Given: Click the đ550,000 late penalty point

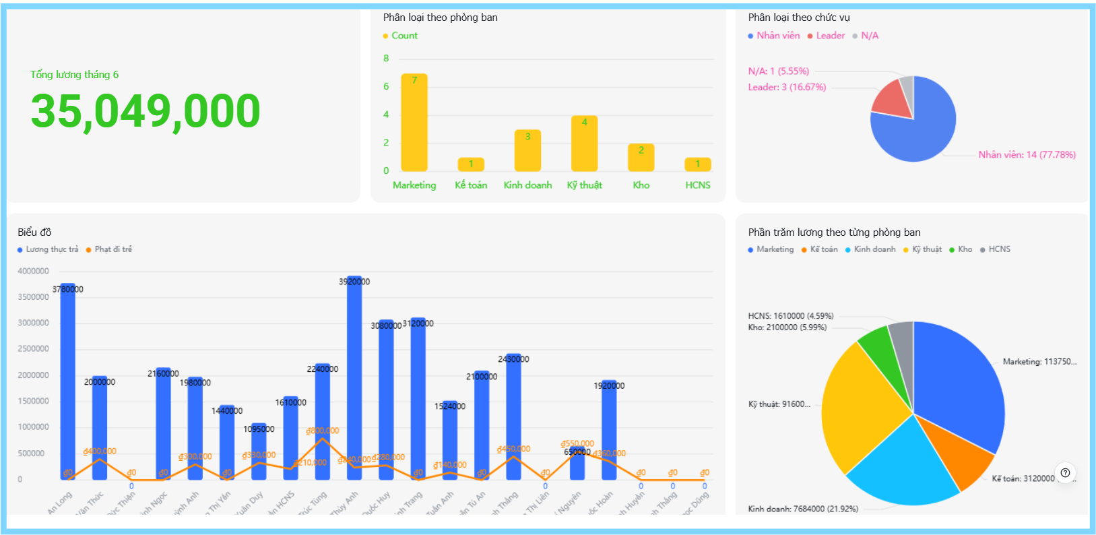Looking at the screenshot, I should pyautogui.click(x=577, y=451).
